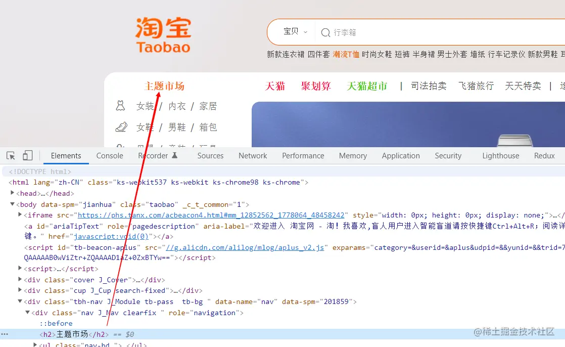The height and width of the screenshot is (347, 565).
Task: Click the 主题市场 heading
Action: 164,86
